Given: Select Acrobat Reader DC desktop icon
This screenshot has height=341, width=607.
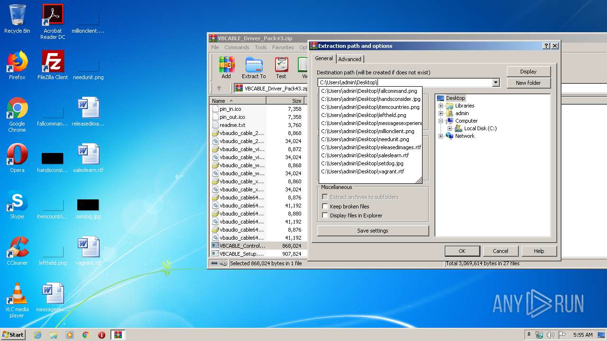Looking at the screenshot, I should [x=53, y=22].
